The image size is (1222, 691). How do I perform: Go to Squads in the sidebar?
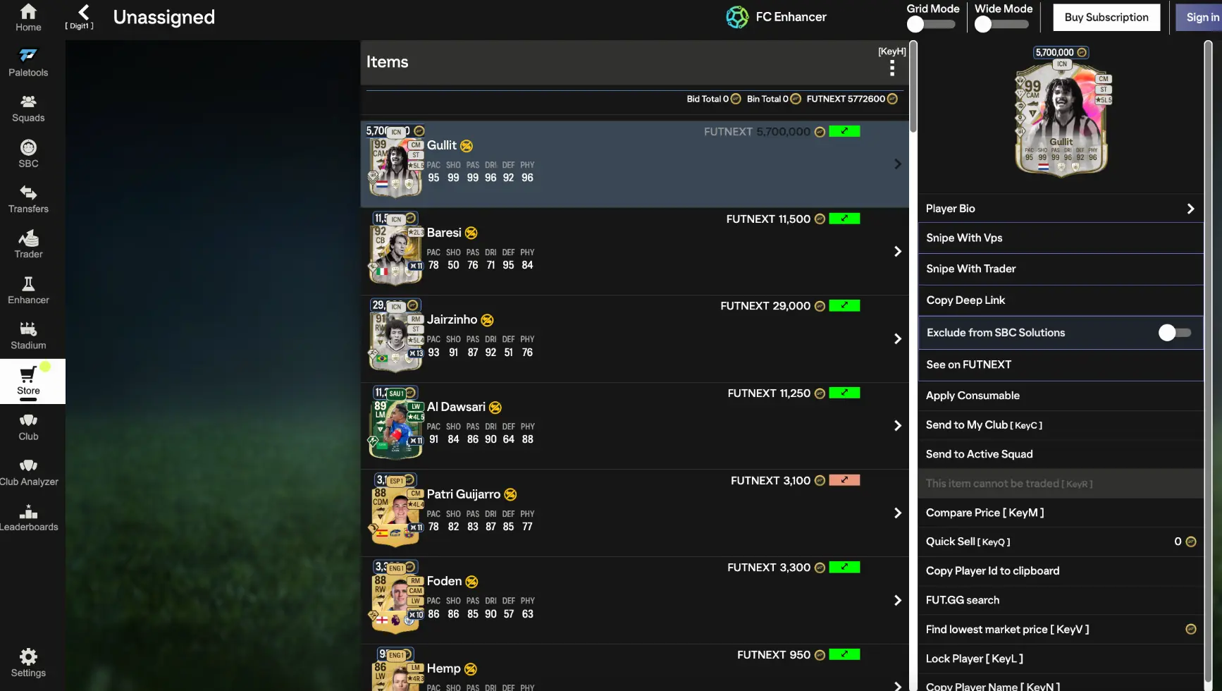click(x=28, y=102)
